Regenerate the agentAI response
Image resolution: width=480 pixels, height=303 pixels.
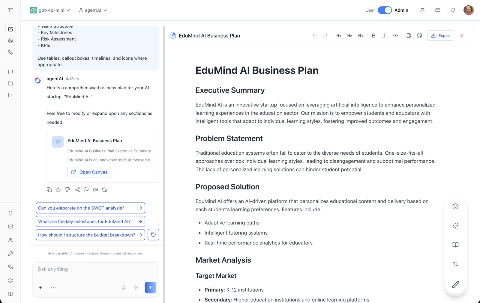104,190
